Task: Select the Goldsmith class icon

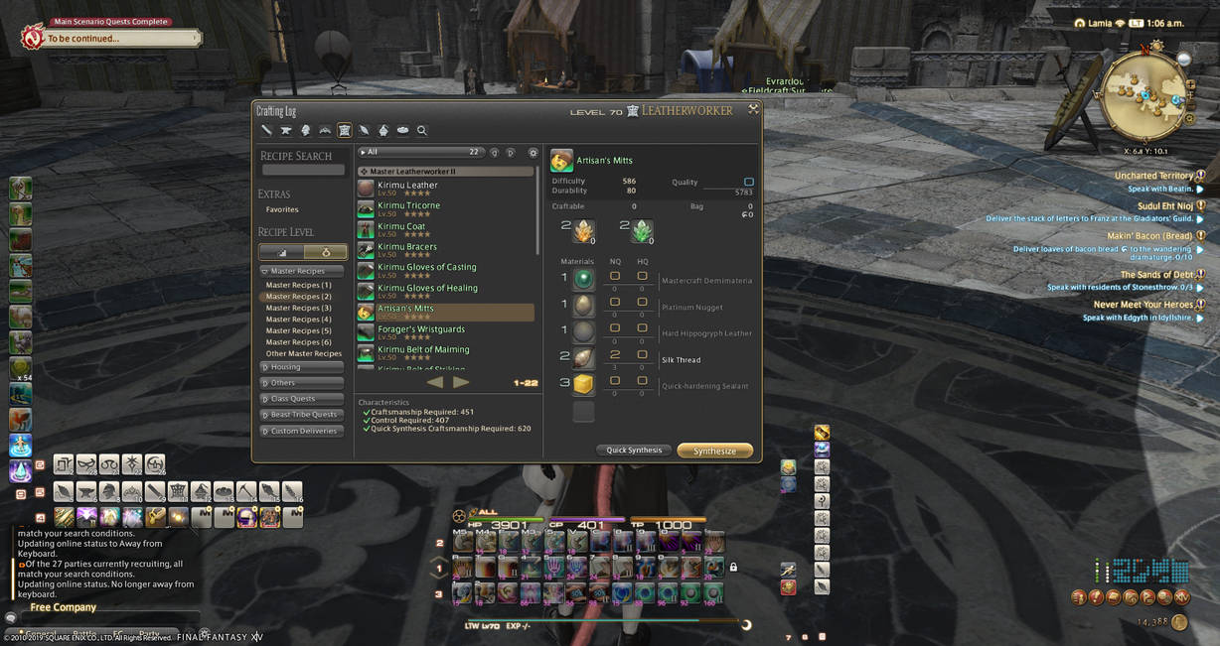Action: coord(325,130)
